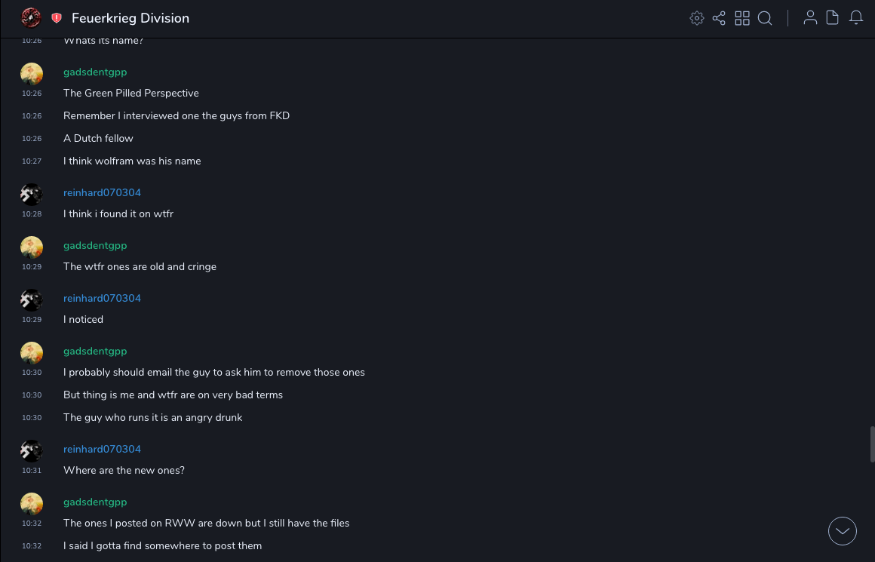Click the 10:28 timestamp of wtfr message

[x=32, y=214]
